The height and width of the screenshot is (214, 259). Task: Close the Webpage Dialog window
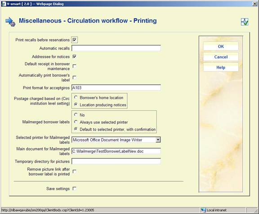(x=255, y=4)
